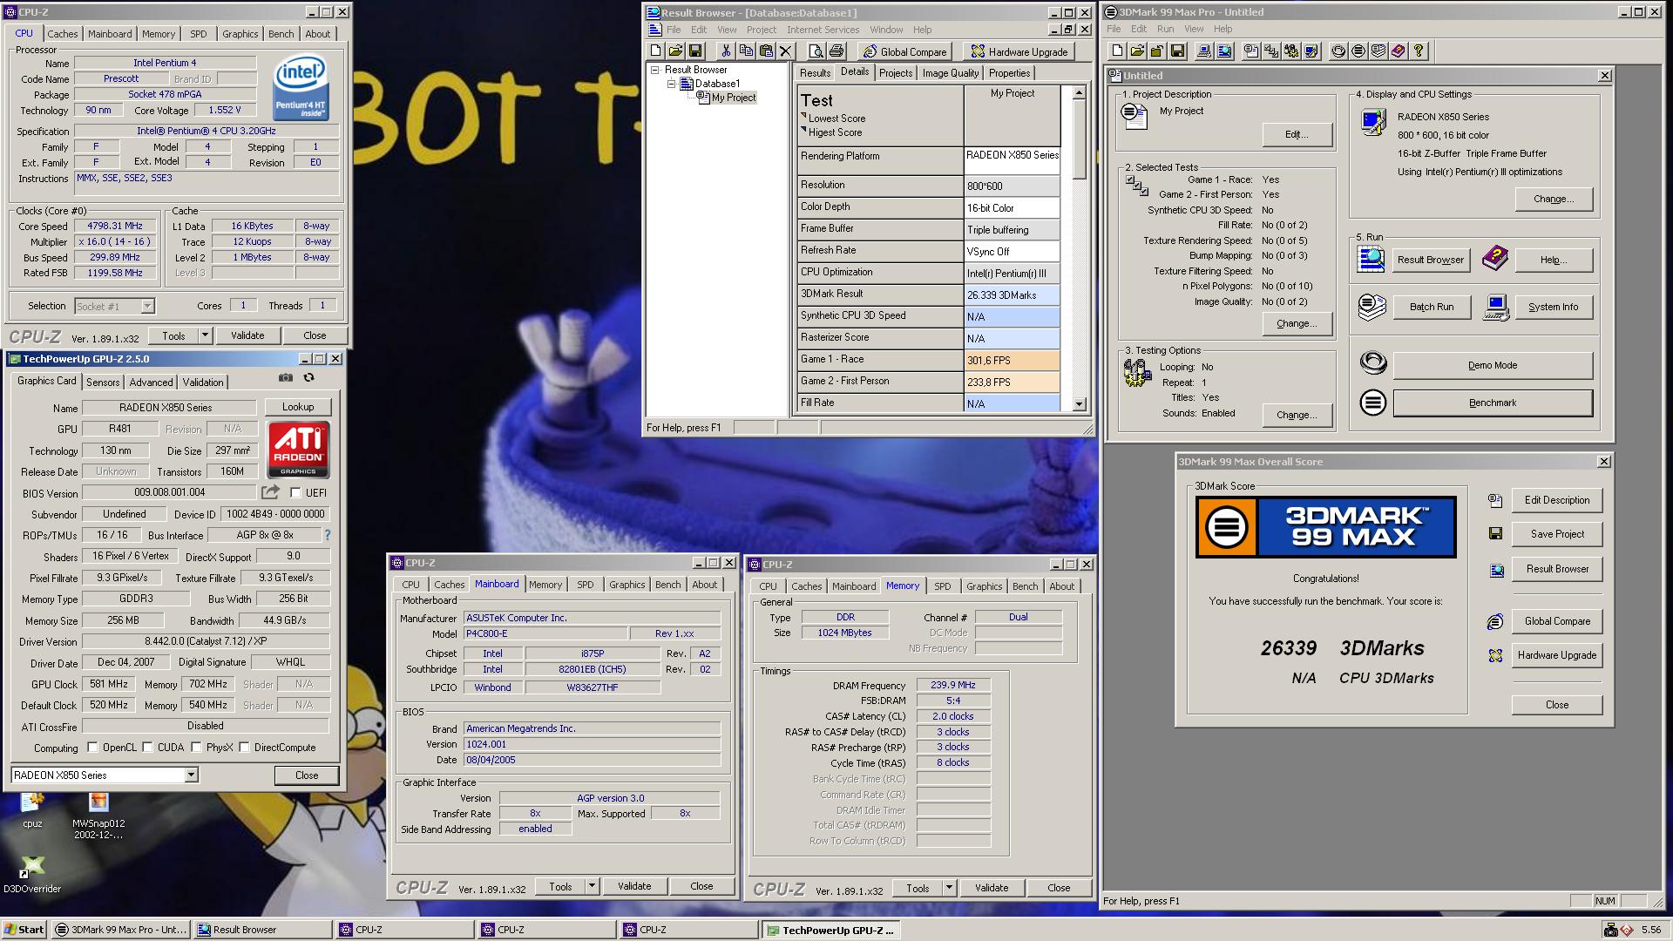Click Validate in CPU-Z Memory window
The width and height of the screenshot is (1673, 941).
point(992,888)
